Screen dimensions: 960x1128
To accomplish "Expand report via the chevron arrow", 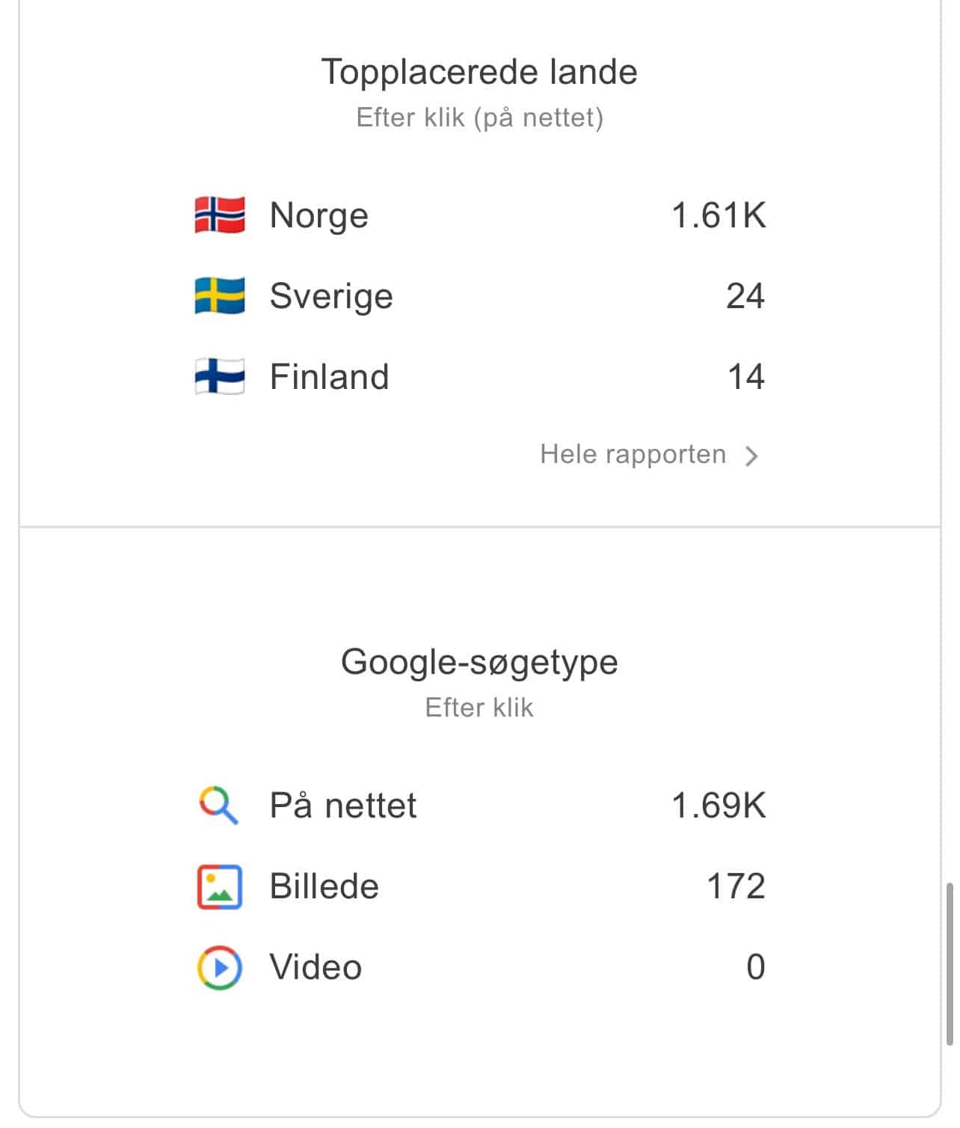I will 752,456.
